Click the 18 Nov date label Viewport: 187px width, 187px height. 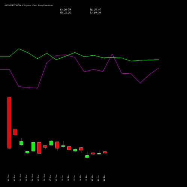click(8, 178)
